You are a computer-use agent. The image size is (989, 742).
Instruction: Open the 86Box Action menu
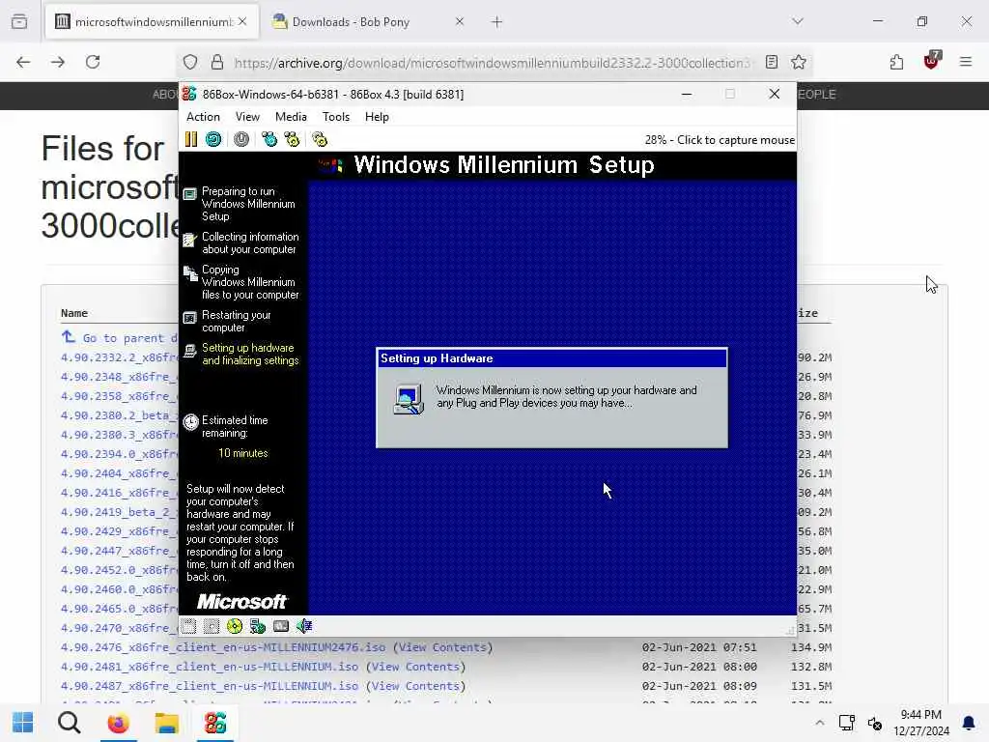coord(203,117)
